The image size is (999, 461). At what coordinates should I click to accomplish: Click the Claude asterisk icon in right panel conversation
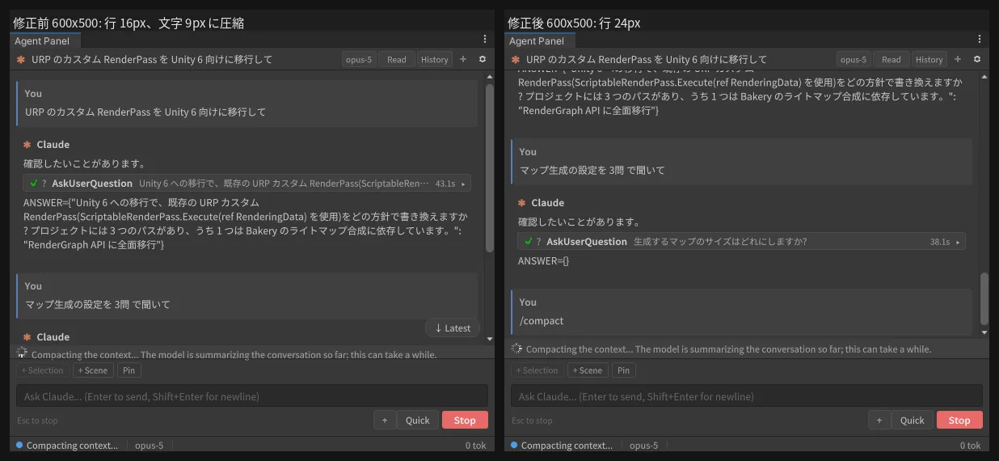[x=521, y=202]
